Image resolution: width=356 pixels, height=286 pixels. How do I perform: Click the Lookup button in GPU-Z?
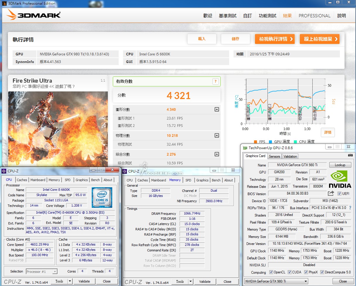point(340,165)
